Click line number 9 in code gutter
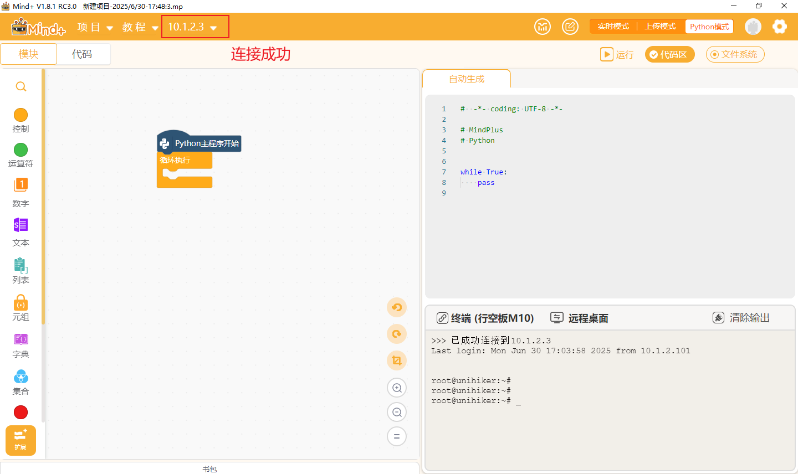The height and width of the screenshot is (474, 798). click(444, 193)
